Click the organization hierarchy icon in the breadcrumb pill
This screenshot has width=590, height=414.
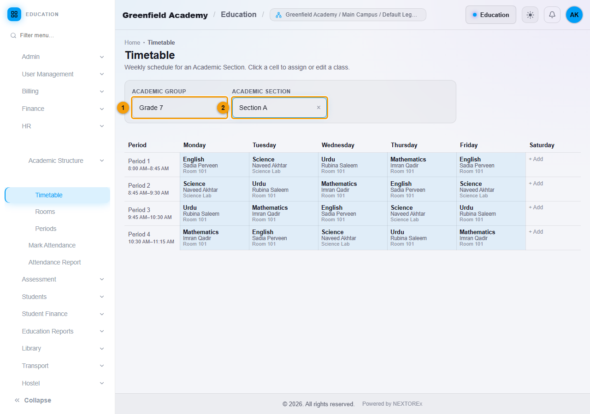coord(278,15)
